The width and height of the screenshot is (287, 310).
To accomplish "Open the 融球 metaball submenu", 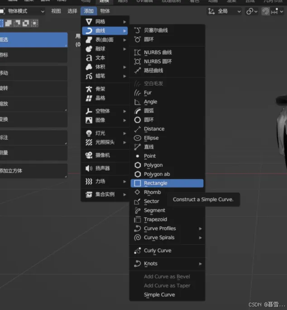I will coord(105,49).
